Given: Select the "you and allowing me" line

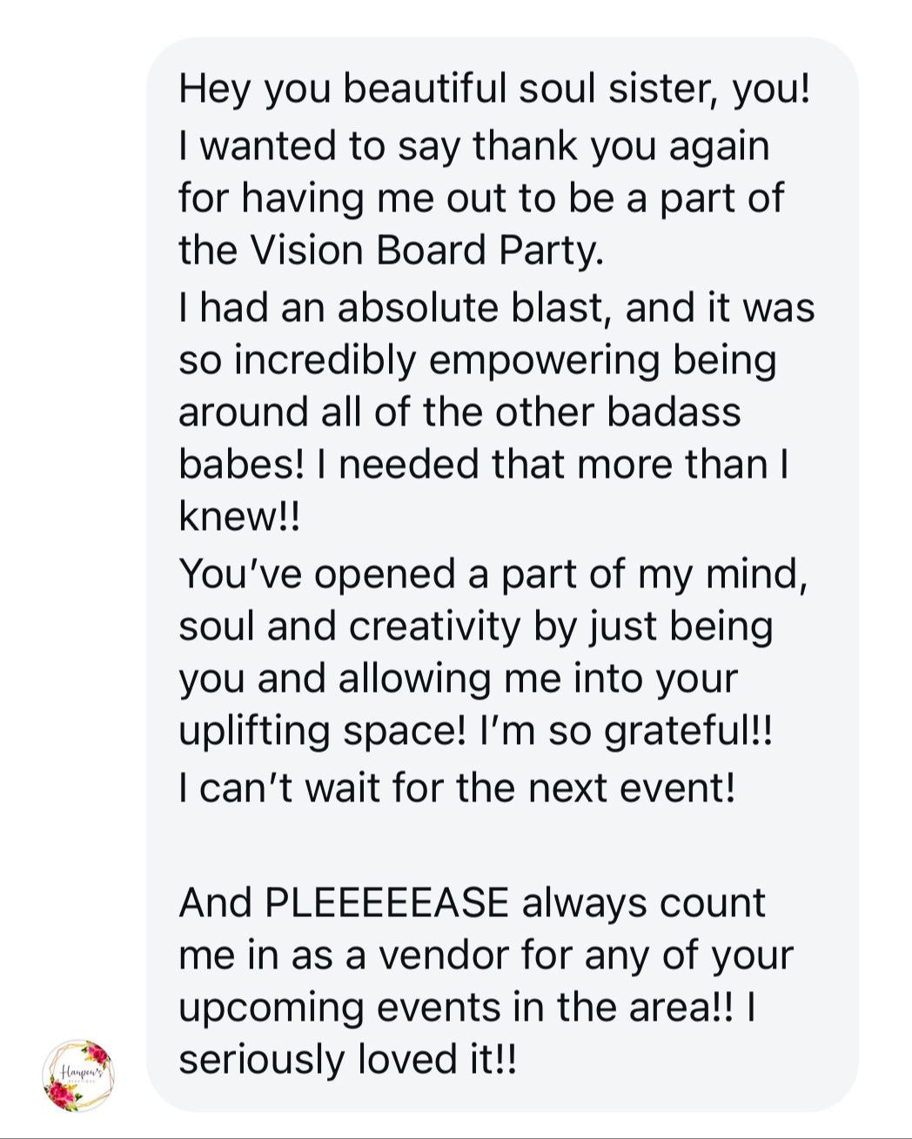Looking at the screenshot, I should (x=458, y=679).
